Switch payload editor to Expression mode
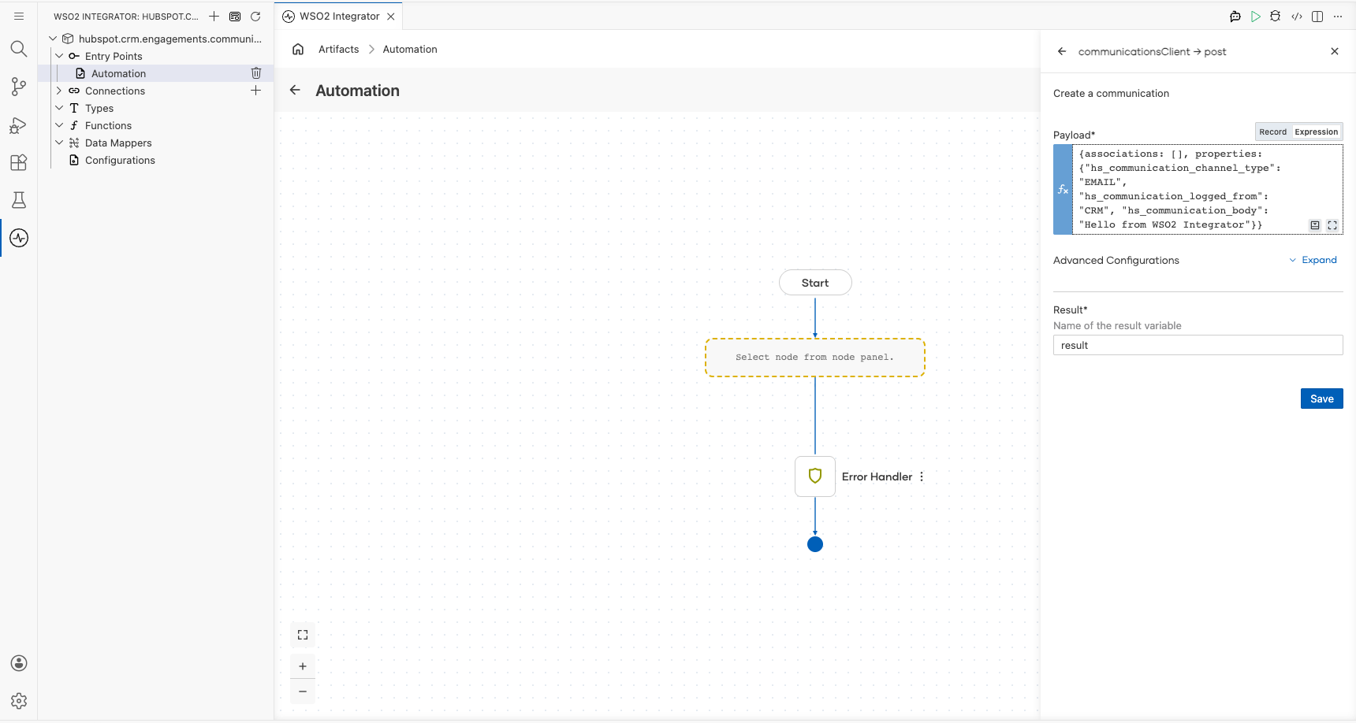This screenshot has width=1356, height=723. (1316, 132)
